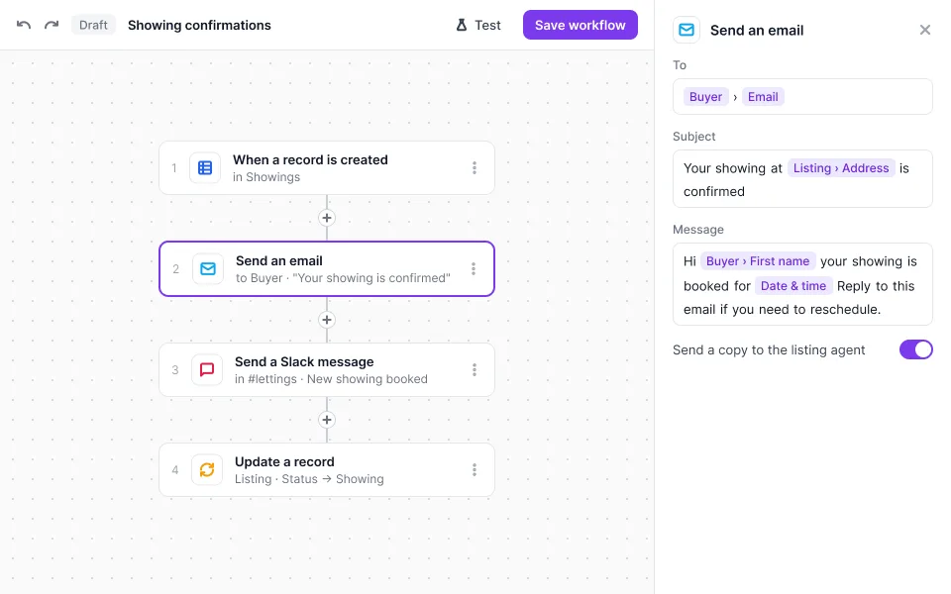
Task: Click the Draft status badge
Action: (93, 25)
